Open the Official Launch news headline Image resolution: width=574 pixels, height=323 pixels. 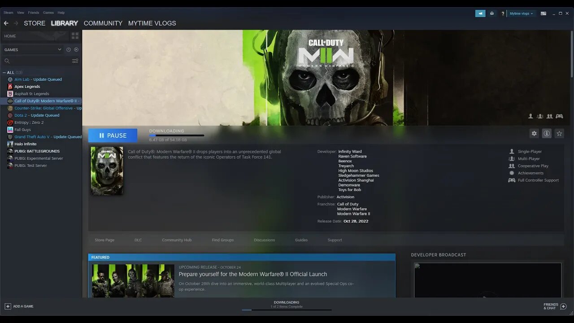coord(253,274)
